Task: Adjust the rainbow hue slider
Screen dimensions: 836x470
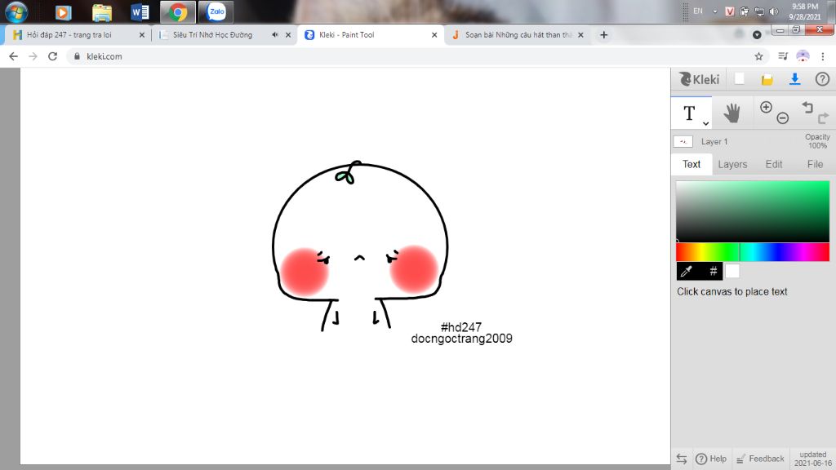Action: pyautogui.click(x=753, y=252)
